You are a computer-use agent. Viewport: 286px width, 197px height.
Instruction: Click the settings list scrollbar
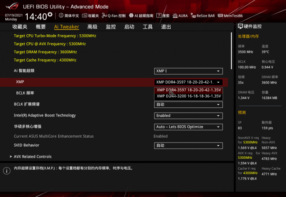coord(231,51)
